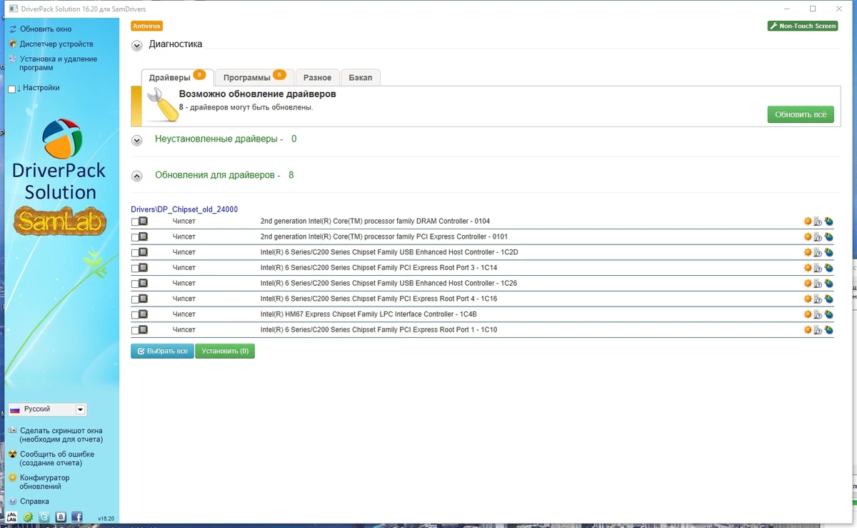The height and width of the screenshot is (528, 857).
Task: Click globe icon in HM67 LPC Interface Controller row
Action: pos(828,314)
